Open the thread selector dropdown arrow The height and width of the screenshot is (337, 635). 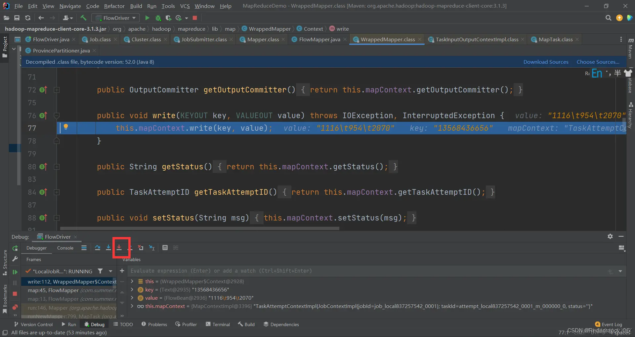click(110, 271)
